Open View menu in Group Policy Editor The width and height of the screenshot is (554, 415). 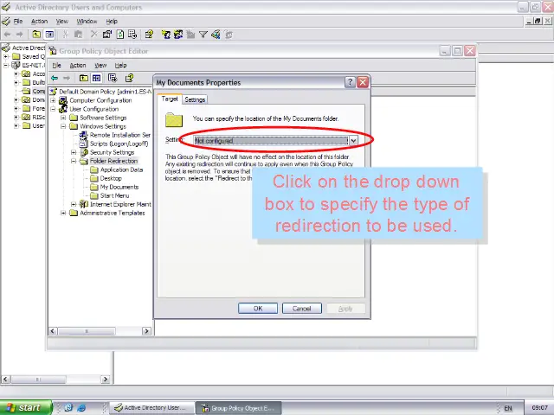[x=100, y=66]
